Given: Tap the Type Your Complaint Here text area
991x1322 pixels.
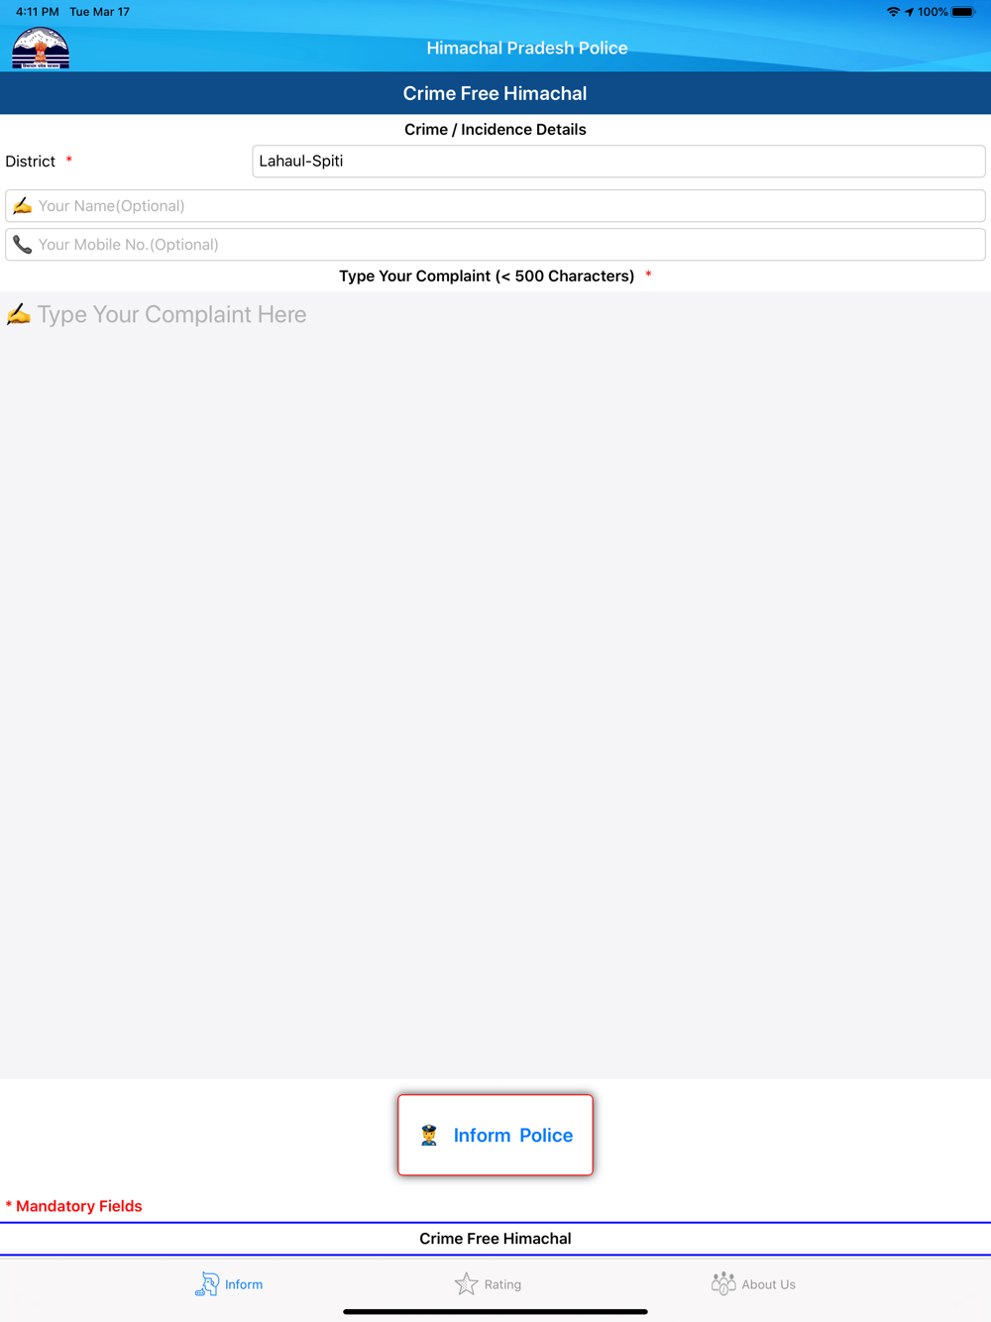Looking at the screenshot, I should 495,685.
